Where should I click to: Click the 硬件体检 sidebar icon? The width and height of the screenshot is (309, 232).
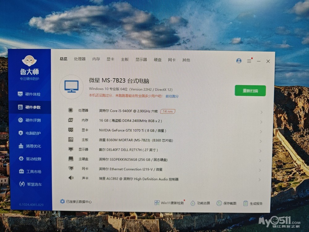[20, 94]
